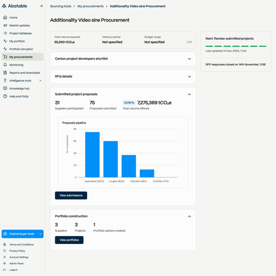The image size is (276, 276).
Task: Click View submissions button
Action: point(71,195)
